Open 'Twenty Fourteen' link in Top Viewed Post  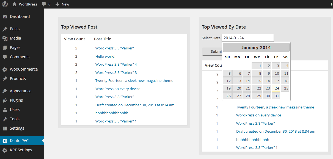(x=134, y=81)
